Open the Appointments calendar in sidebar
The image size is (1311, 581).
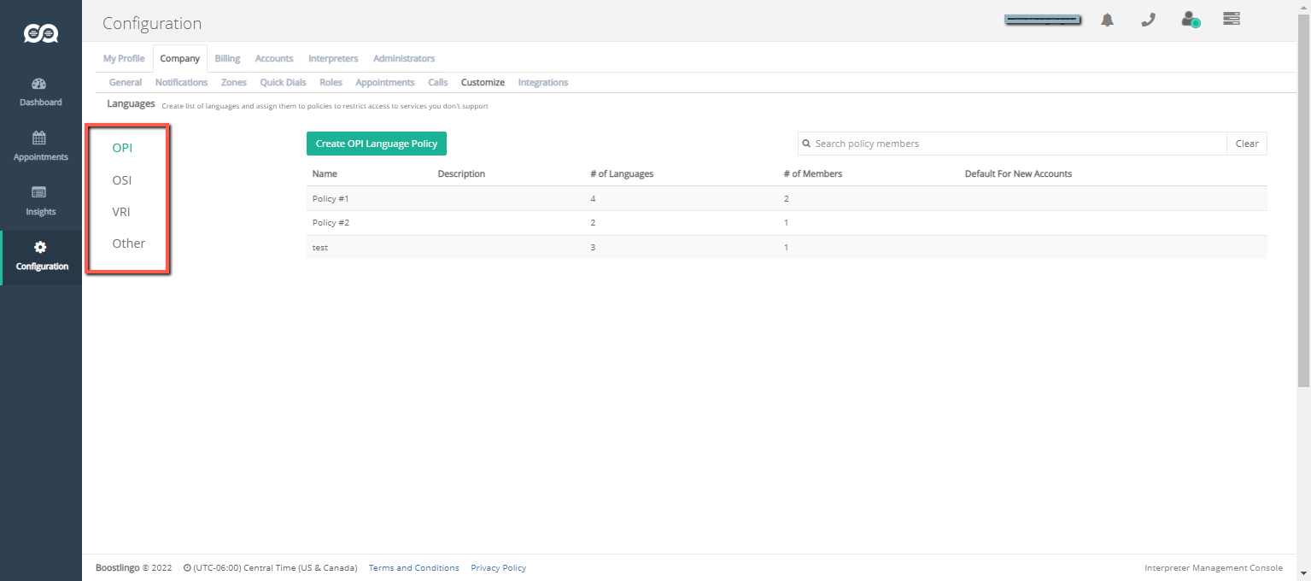coord(40,146)
